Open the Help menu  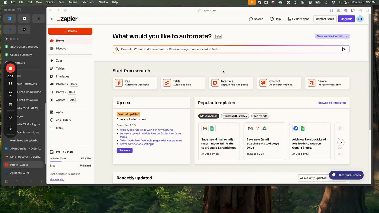click(275, 19)
